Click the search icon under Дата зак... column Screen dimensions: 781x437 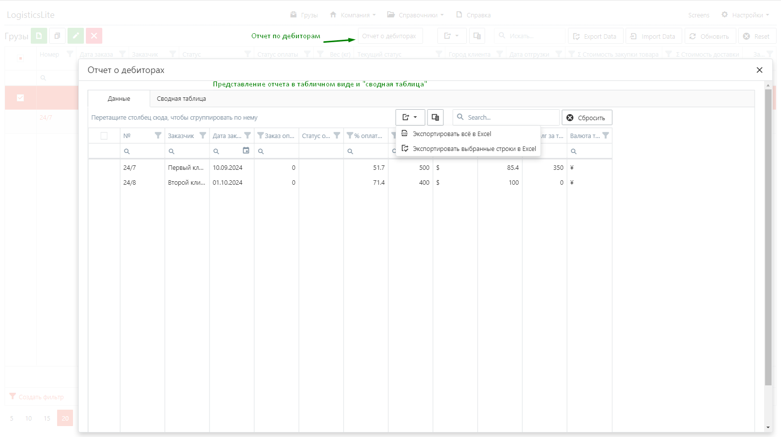click(x=216, y=151)
